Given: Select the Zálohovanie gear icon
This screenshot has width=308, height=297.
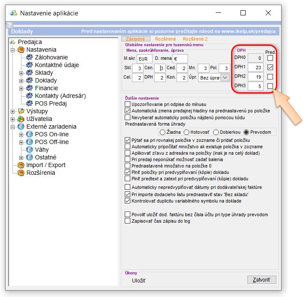Looking at the screenshot, I should [29, 57].
